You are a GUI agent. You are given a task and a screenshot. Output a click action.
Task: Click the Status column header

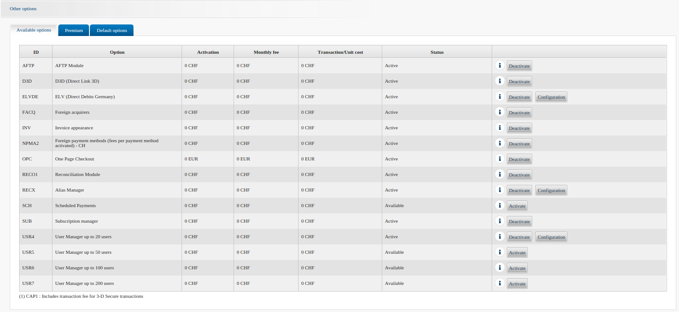click(436, 52)
